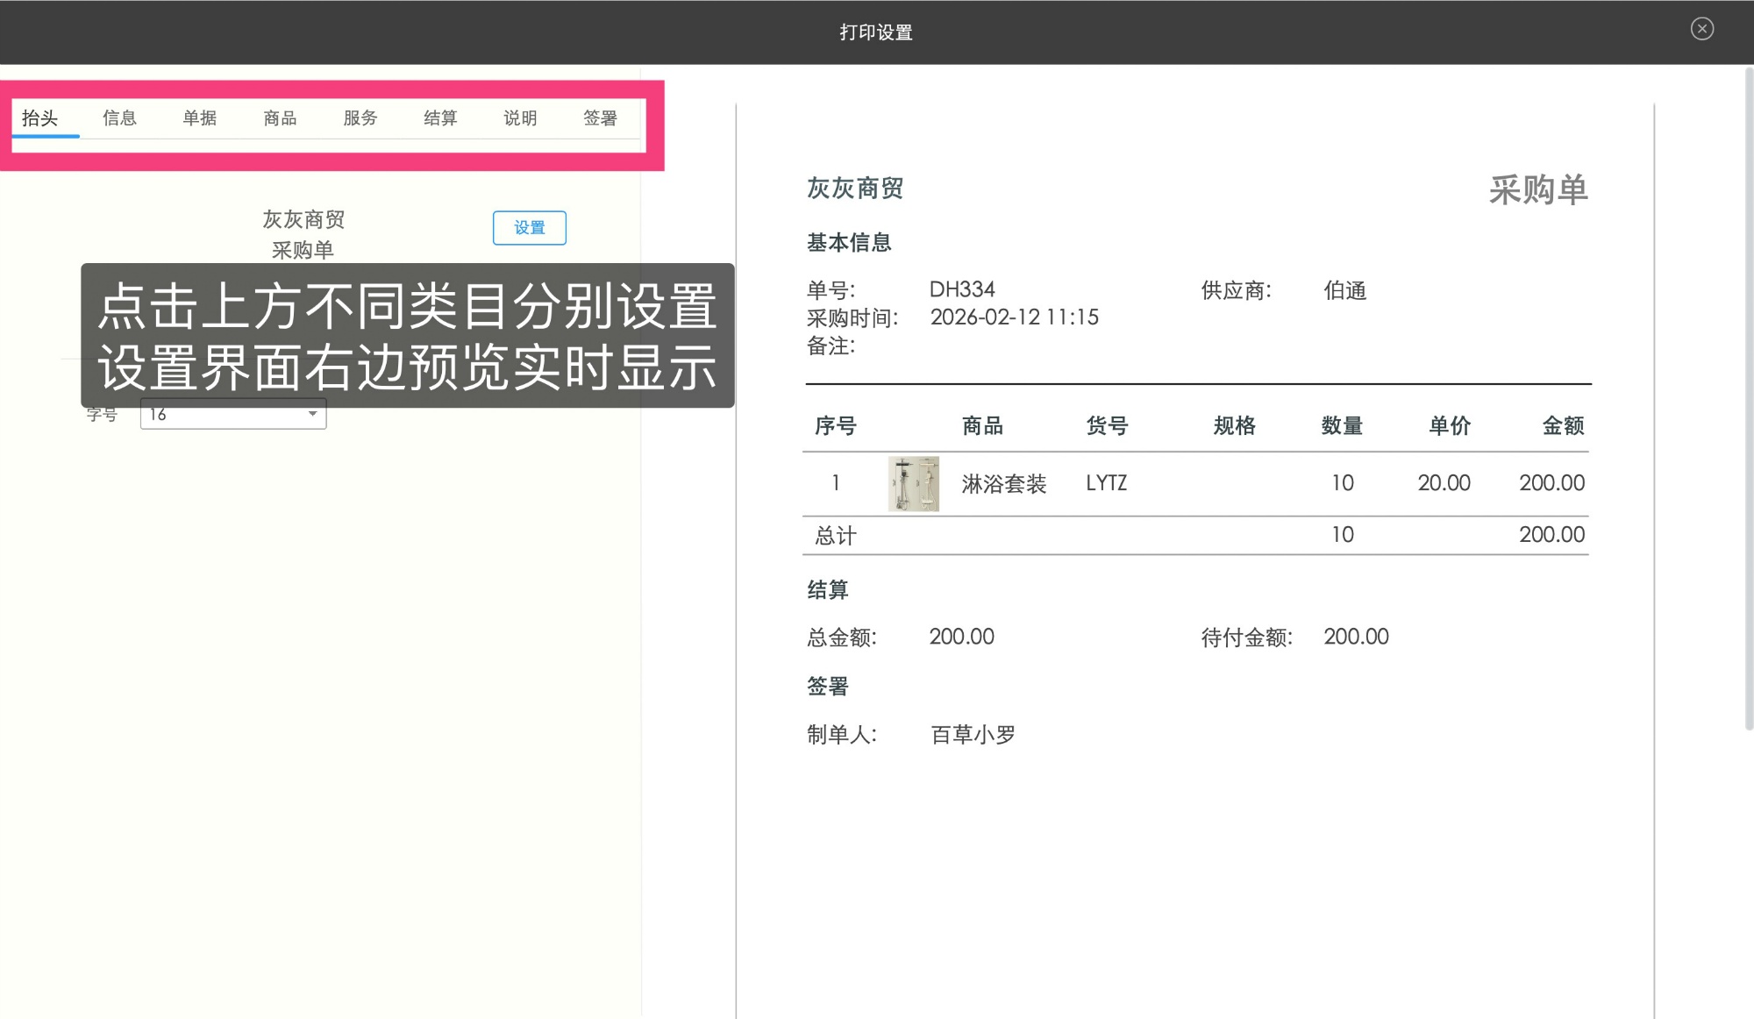Viewport: 1754px width, 1019px height.
Task: Click 制单人 name 百草小罗
Action: (x=972, y=734)
